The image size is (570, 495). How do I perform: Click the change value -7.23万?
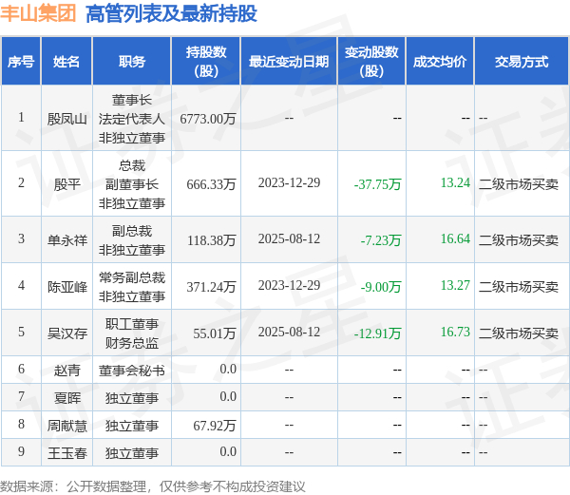point(381,239)
